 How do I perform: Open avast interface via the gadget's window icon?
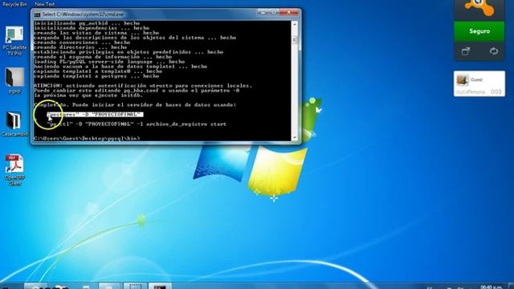click(x=466, y=51)
